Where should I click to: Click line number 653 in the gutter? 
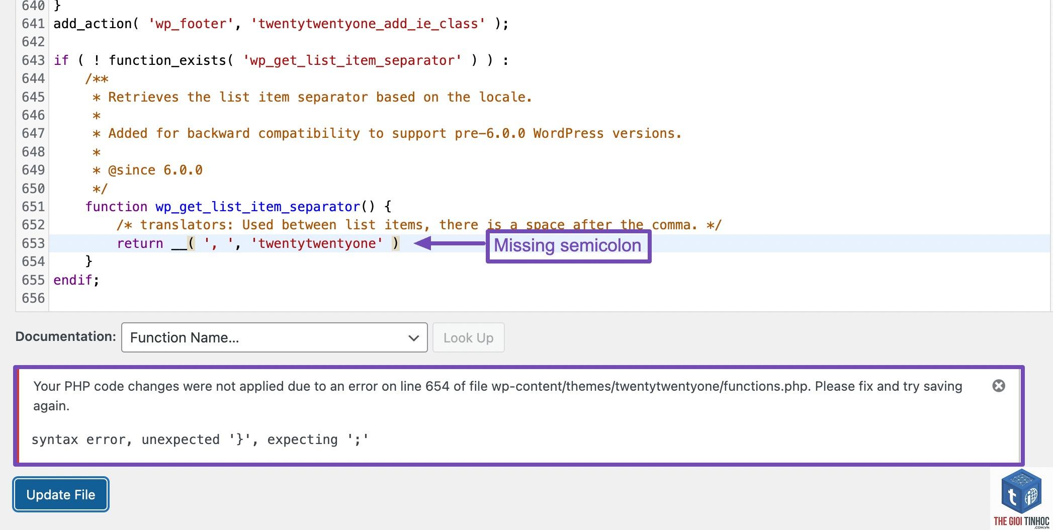33,243
